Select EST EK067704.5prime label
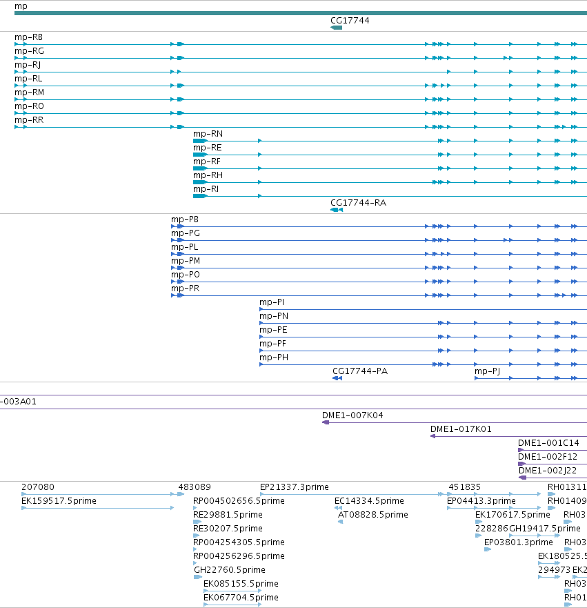This screenshot has height=608, width=587. click(241, 598)
